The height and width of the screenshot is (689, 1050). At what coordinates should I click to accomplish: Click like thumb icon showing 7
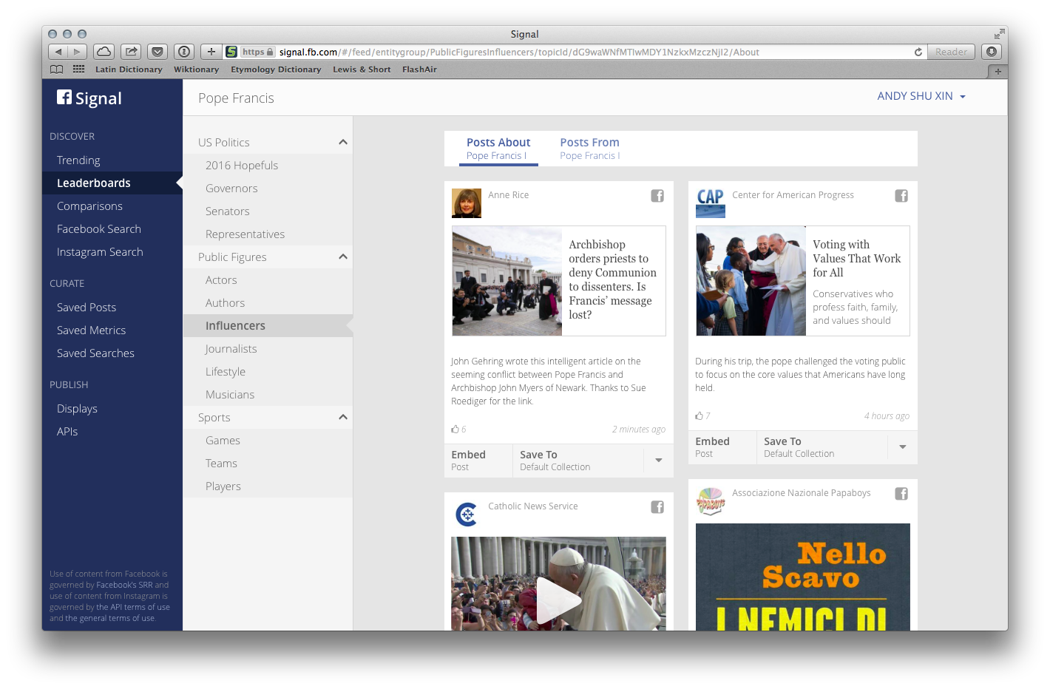699,415
